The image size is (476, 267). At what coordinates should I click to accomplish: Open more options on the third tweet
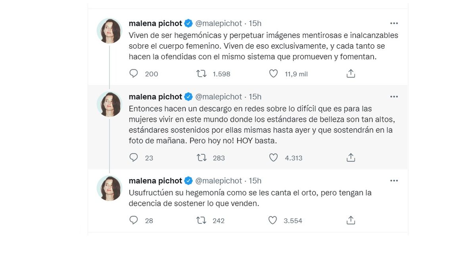pyautogui.click(x=393, y=181)
